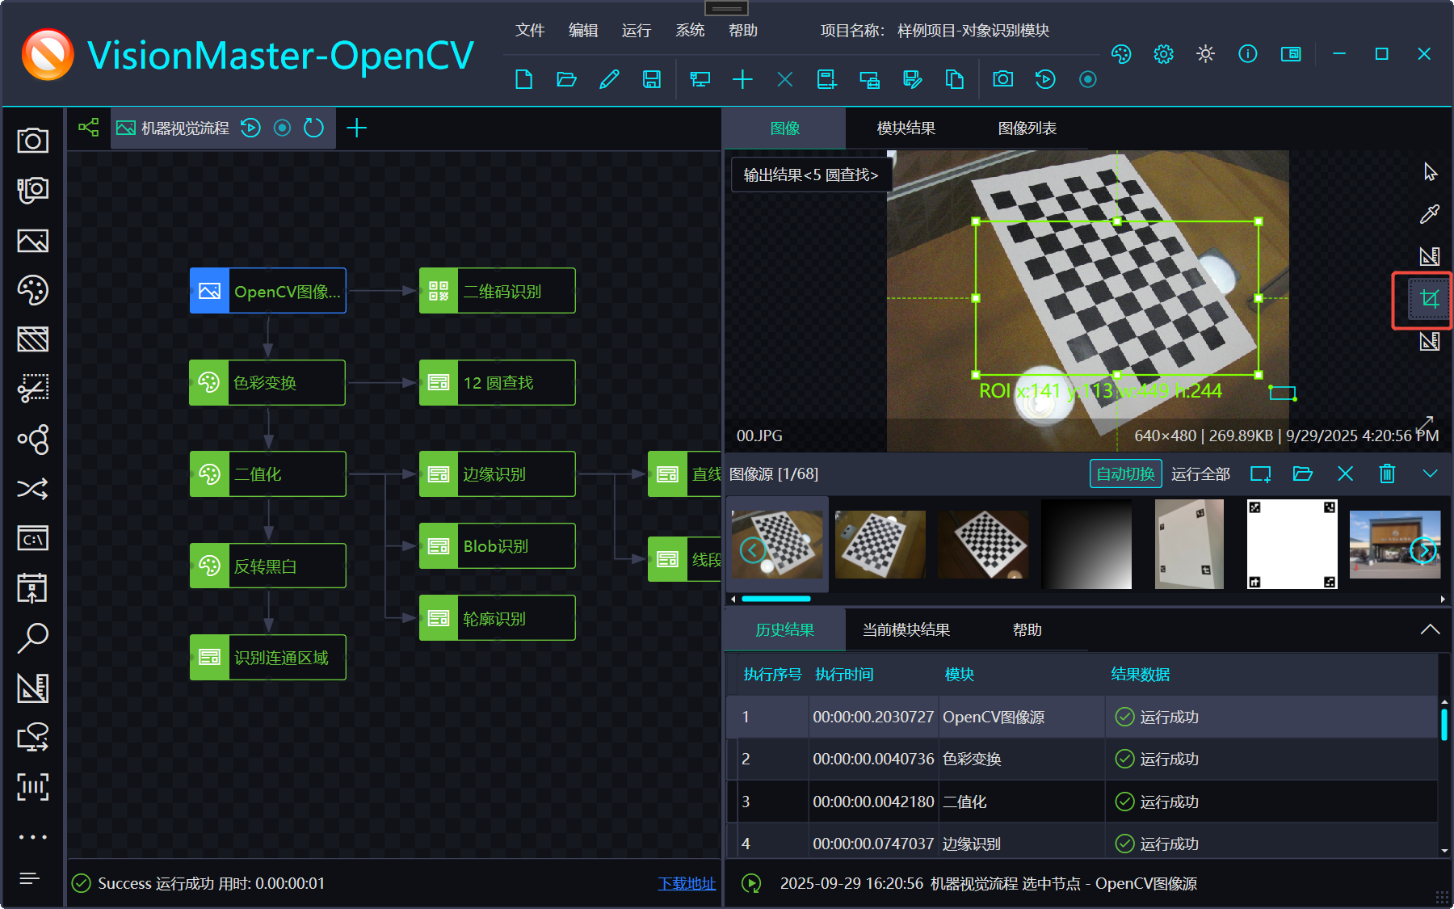Click the plus add icon in main toolbar
The height and width of the screenshot is (909, 1454).
pos(742,79)
